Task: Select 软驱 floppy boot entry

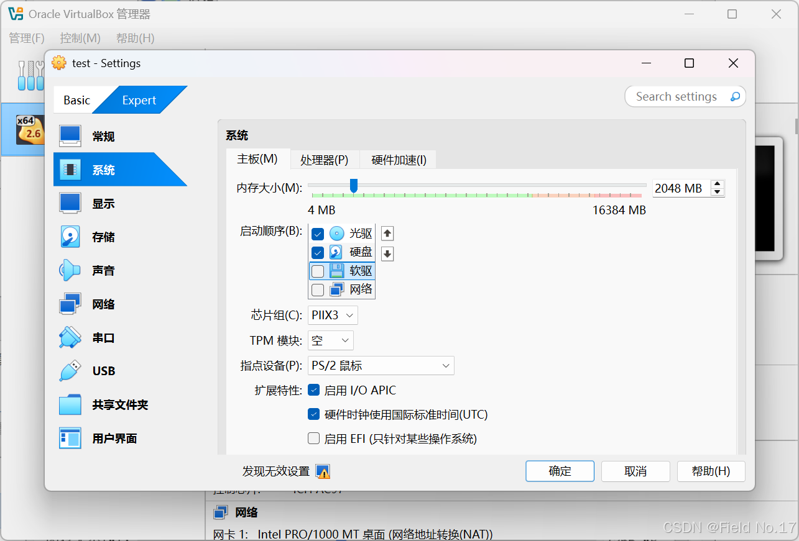Action: [342, 271]
